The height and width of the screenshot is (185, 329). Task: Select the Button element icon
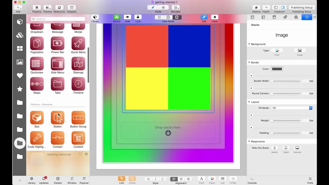click(x=58, y=118)
